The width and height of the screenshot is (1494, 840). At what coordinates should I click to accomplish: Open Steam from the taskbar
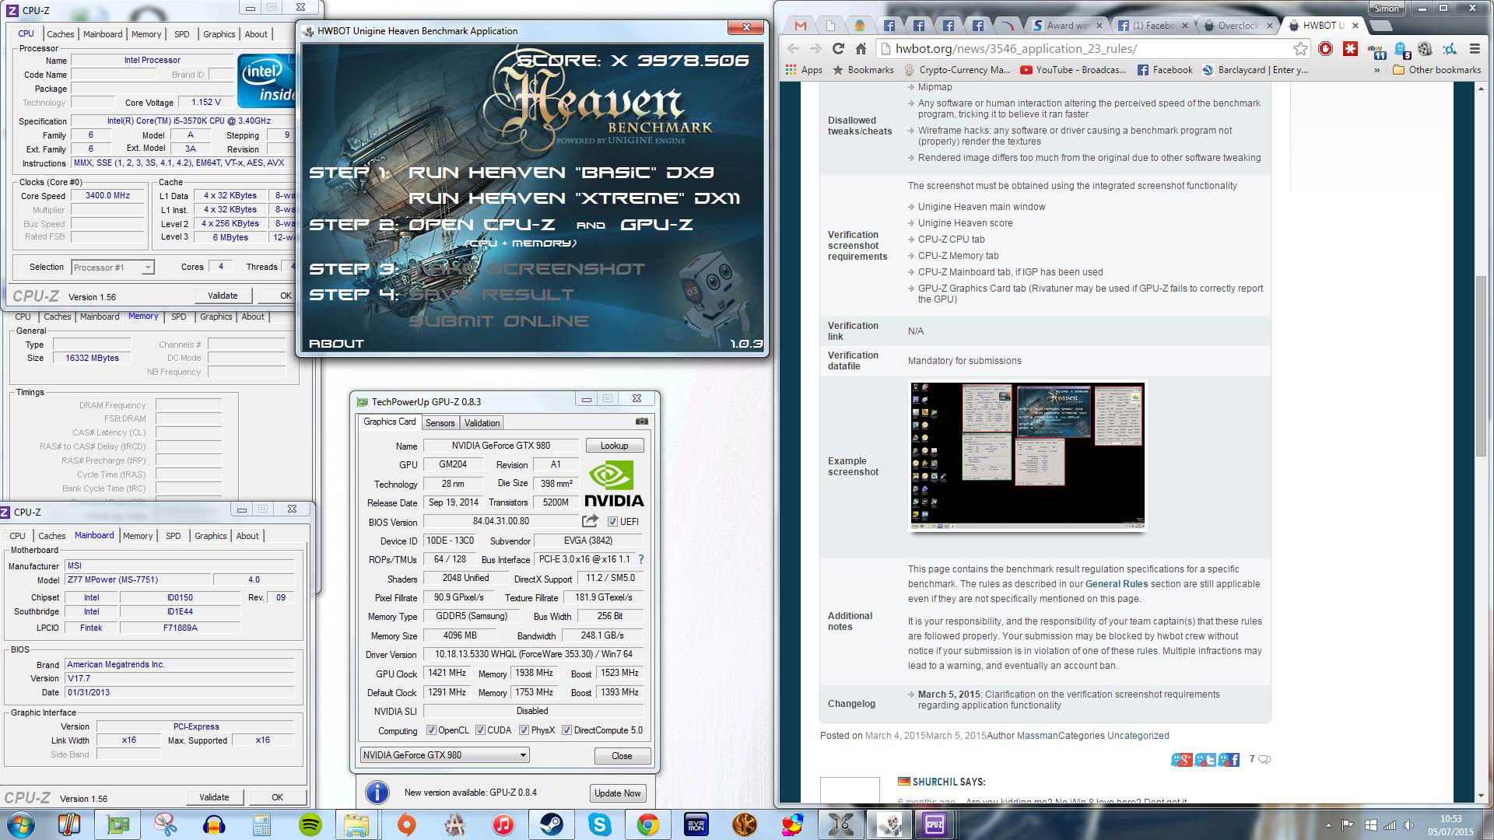552,824
